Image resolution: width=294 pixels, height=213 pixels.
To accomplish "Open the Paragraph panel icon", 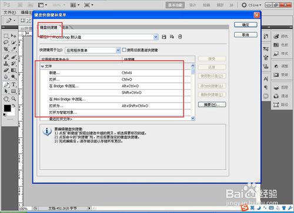I will [x=266, y=87].
